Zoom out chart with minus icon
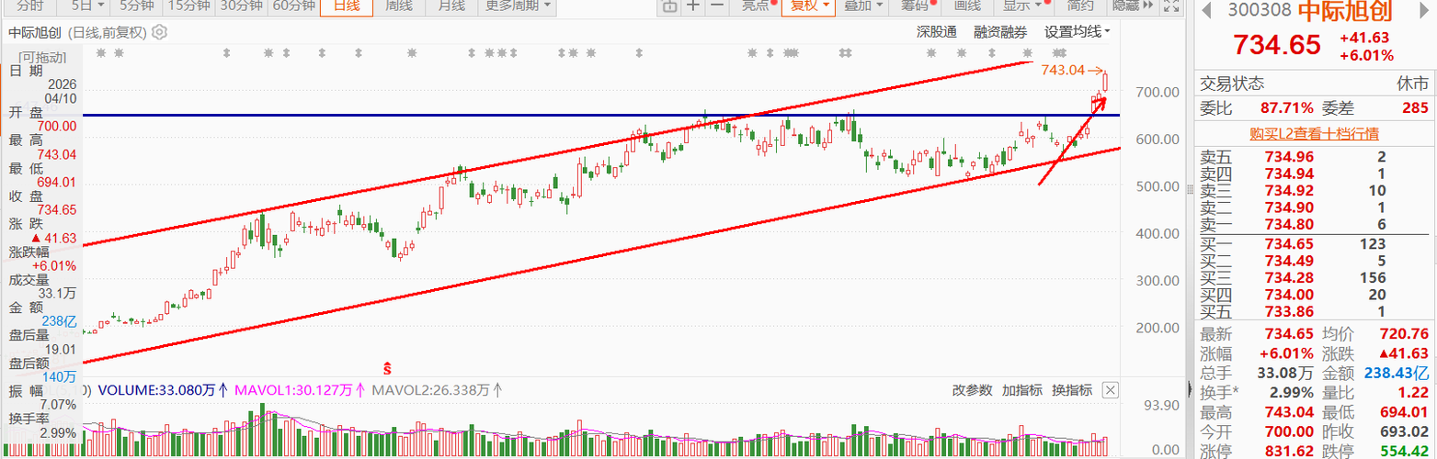 tap(717, 6)
